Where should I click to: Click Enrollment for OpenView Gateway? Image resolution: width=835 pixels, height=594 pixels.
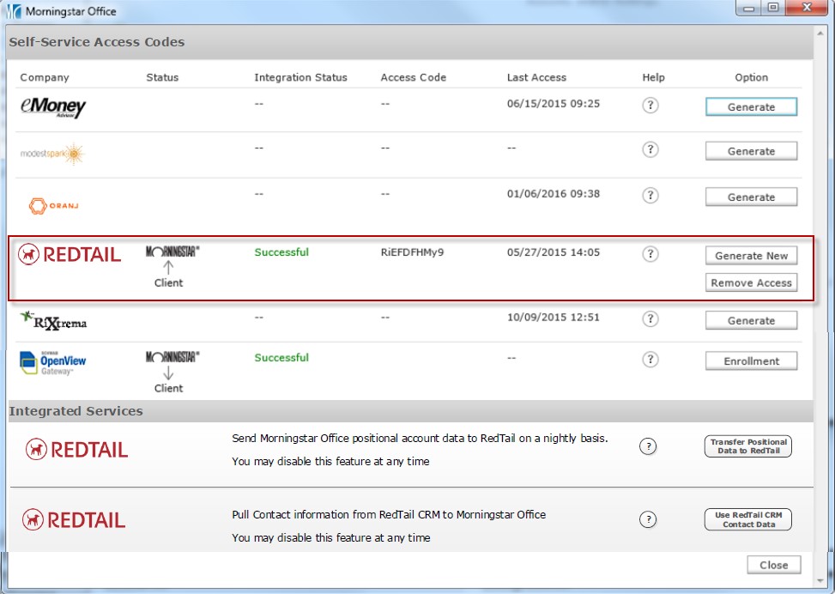click(x=751, y=361)
